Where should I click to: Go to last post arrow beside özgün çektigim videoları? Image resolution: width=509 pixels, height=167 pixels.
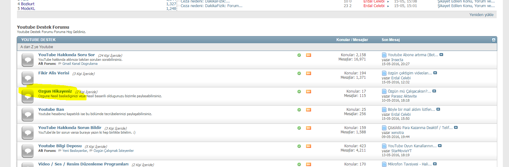[435, 73]
